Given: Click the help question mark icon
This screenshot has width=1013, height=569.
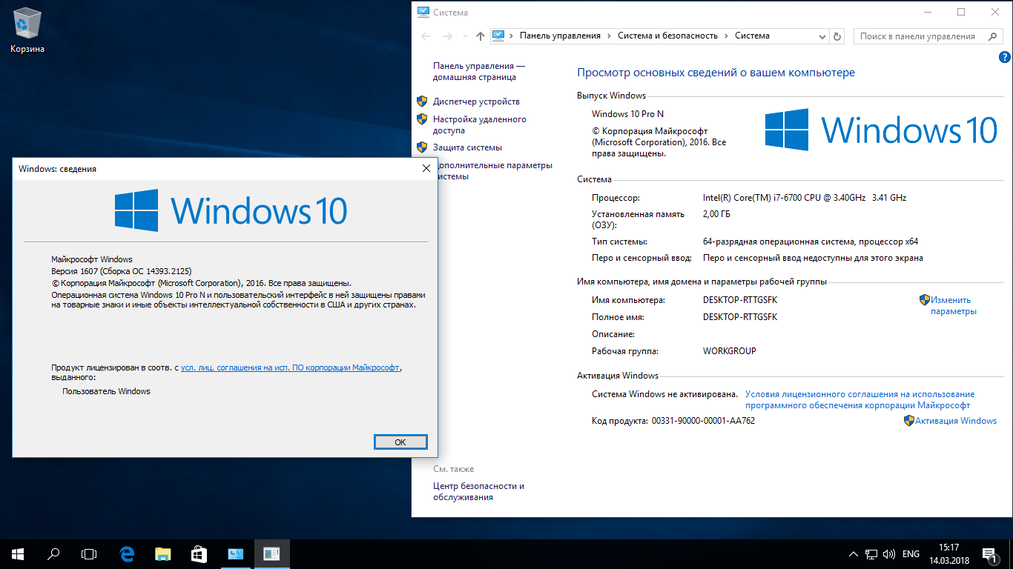Looking at the screenshot, I should click(x=1003, y=57).
